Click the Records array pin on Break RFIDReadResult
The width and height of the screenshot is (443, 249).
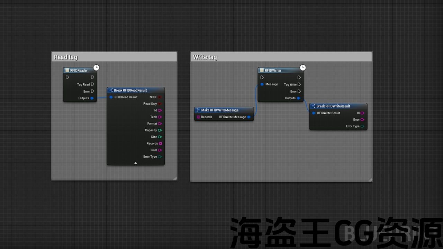pyautogui.click(x=160, y=144)
